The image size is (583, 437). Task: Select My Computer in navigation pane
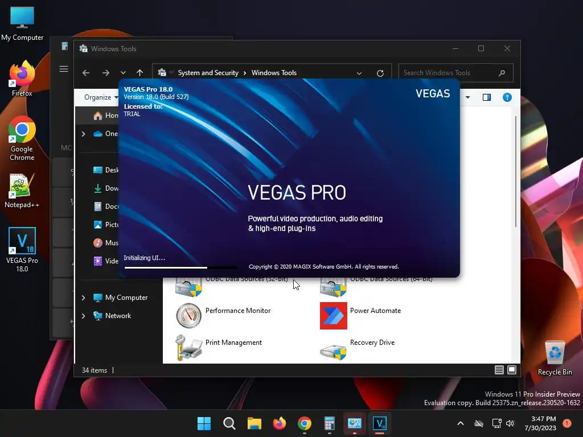pyautogui.click(x=121, y=298)
